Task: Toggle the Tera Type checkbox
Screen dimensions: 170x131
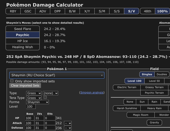Action: click(45, 97)
